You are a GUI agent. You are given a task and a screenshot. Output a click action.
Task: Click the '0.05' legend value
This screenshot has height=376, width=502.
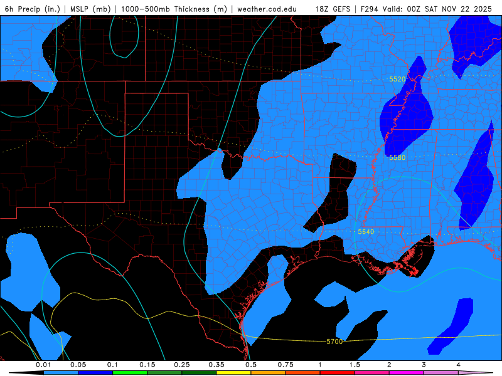click(x=78, y=365)
